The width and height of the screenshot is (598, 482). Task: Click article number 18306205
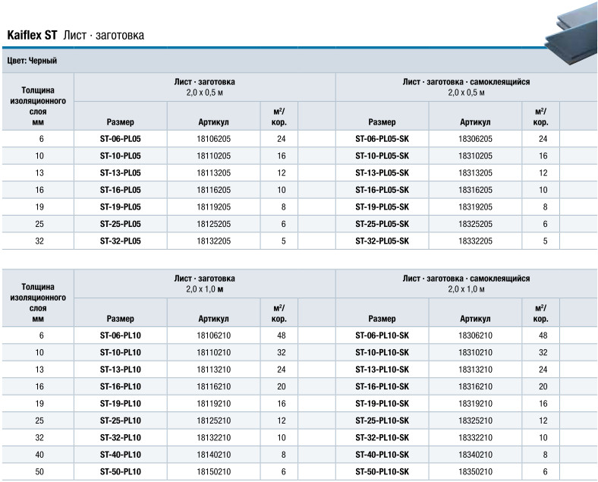(475, 139)
